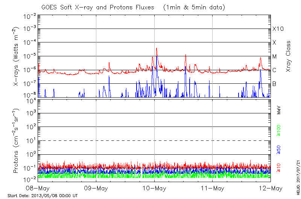The height and width of the screenshot is (199, 301).
Task: Click the C class label on right axis
Action: (x=274, y=70)
